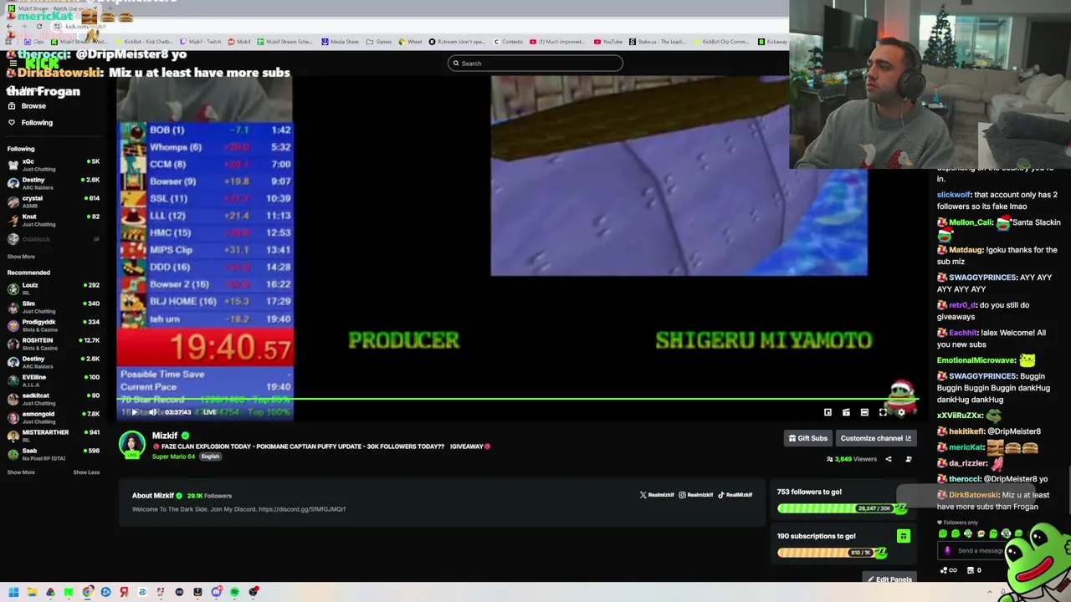This screenshot has height=602, width=1071.
Task: Open the Kick hamburger menu icon
Action: click(x=13, y=64)
